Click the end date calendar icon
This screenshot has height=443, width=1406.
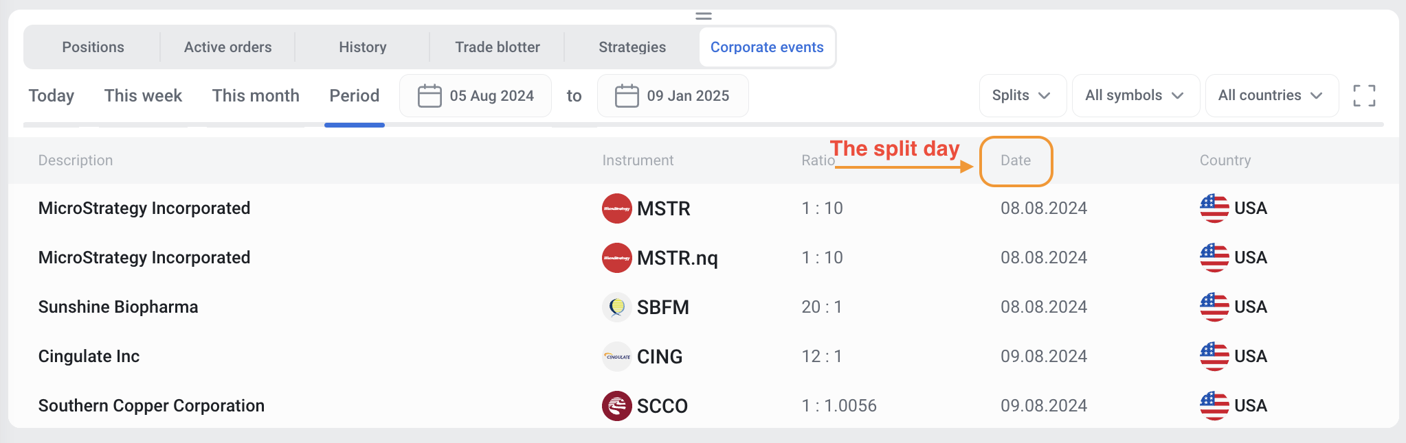pos(627,95)
